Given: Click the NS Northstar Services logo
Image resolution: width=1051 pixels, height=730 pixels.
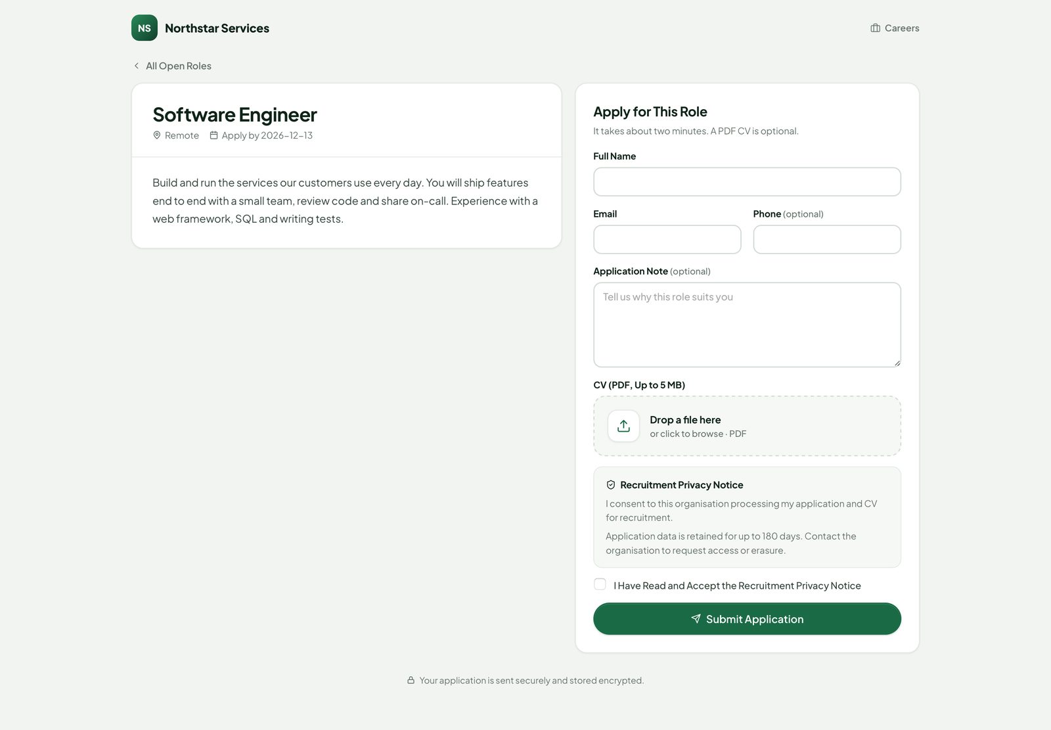Looking at the screenshot, I should [x=145, y=28].
